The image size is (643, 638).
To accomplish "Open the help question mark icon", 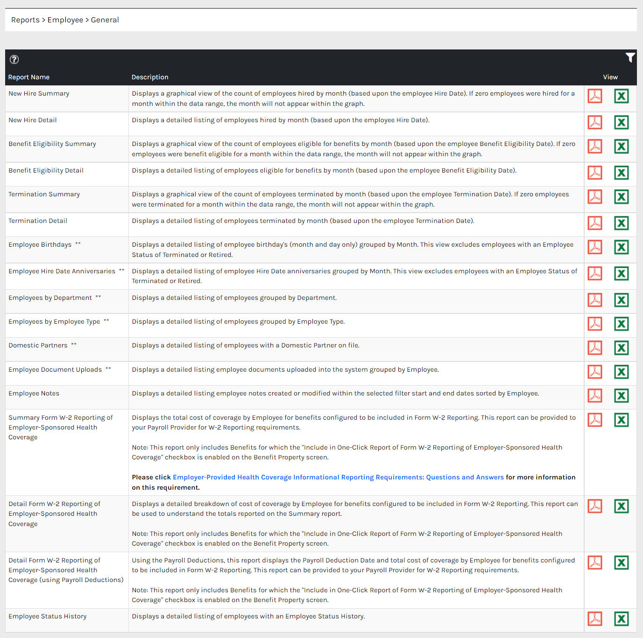I will click(14, 59).
